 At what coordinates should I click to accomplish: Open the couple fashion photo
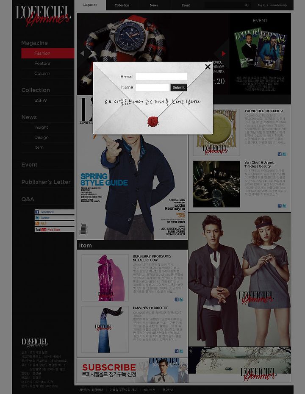tap(240, 280)
